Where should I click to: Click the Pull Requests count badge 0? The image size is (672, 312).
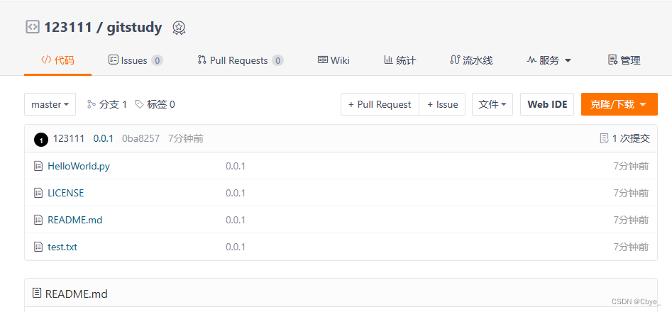pos(277,61)
